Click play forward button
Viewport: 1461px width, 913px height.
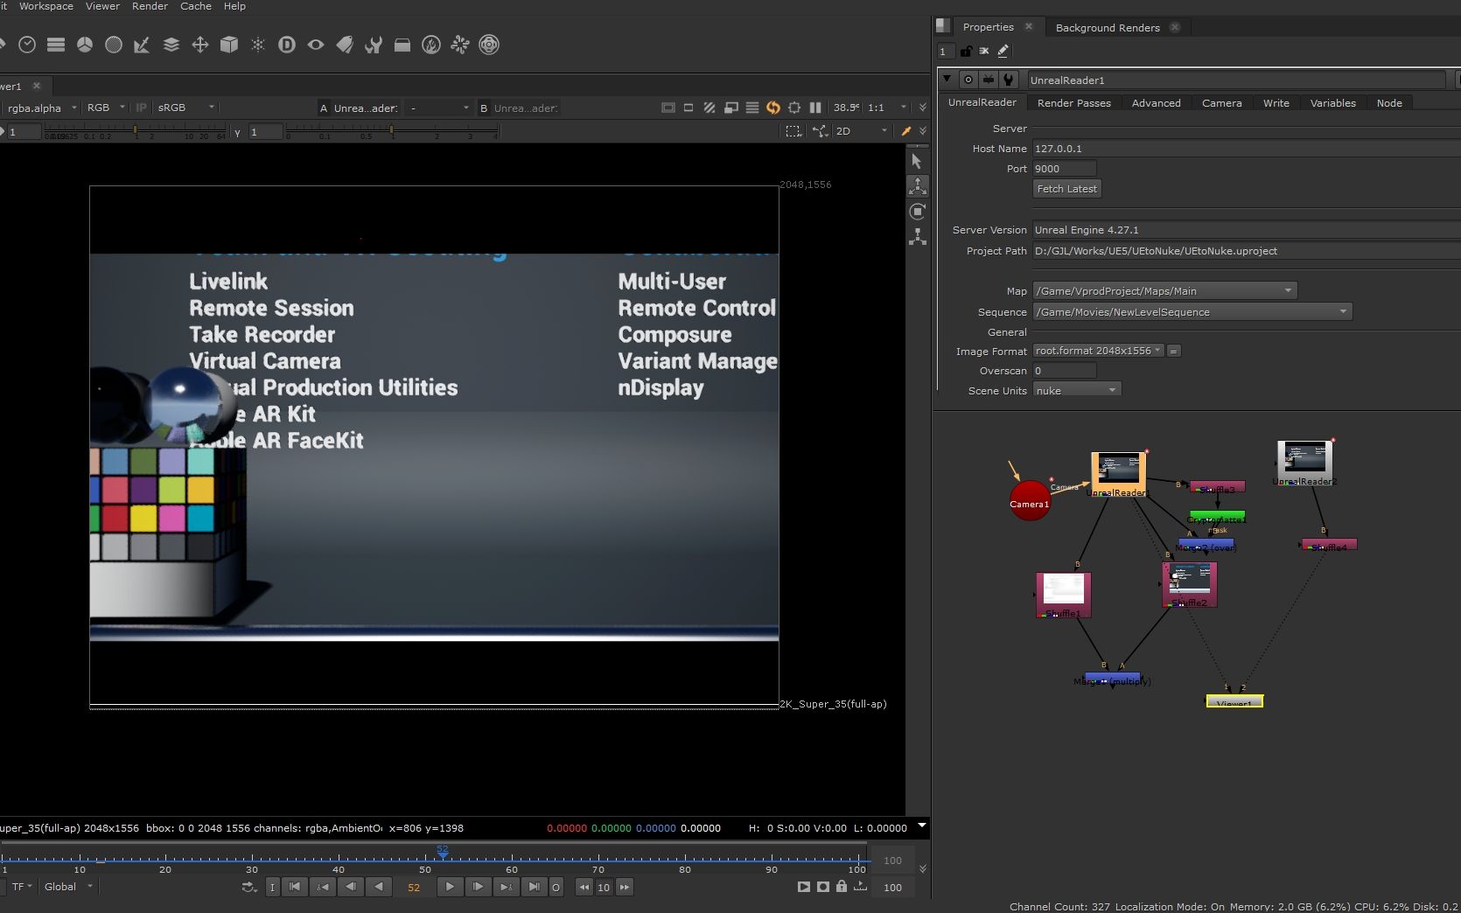(x=450, y=887)
